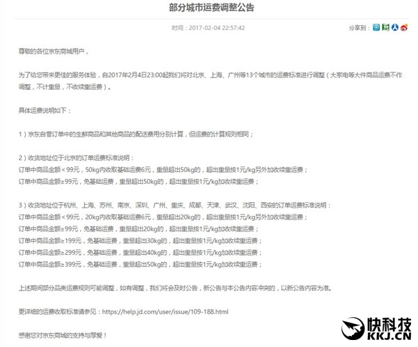Click the title 部分城市运费调整公告
The image size is (418, 347).
click(x=212, y=8)
